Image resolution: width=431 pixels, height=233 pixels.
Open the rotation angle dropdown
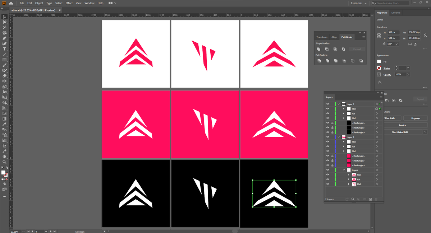[x=396, y=44]
